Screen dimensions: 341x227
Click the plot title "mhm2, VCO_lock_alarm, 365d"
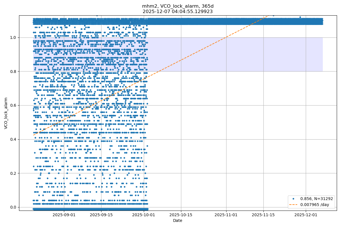[x=178, y=6]
